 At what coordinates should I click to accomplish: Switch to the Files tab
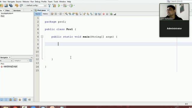tap(7, 10)
